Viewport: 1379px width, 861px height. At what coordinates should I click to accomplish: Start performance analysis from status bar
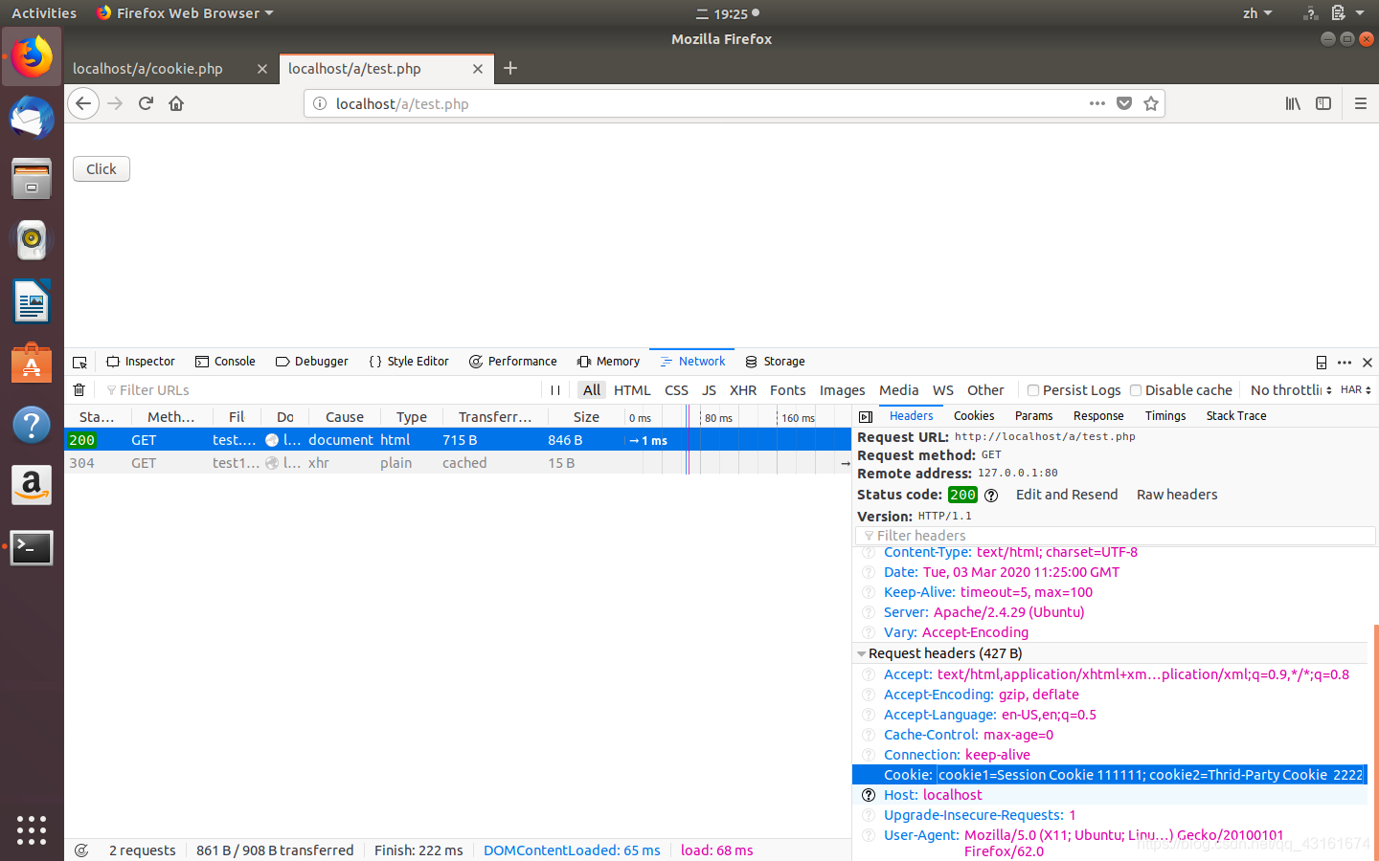81,850
